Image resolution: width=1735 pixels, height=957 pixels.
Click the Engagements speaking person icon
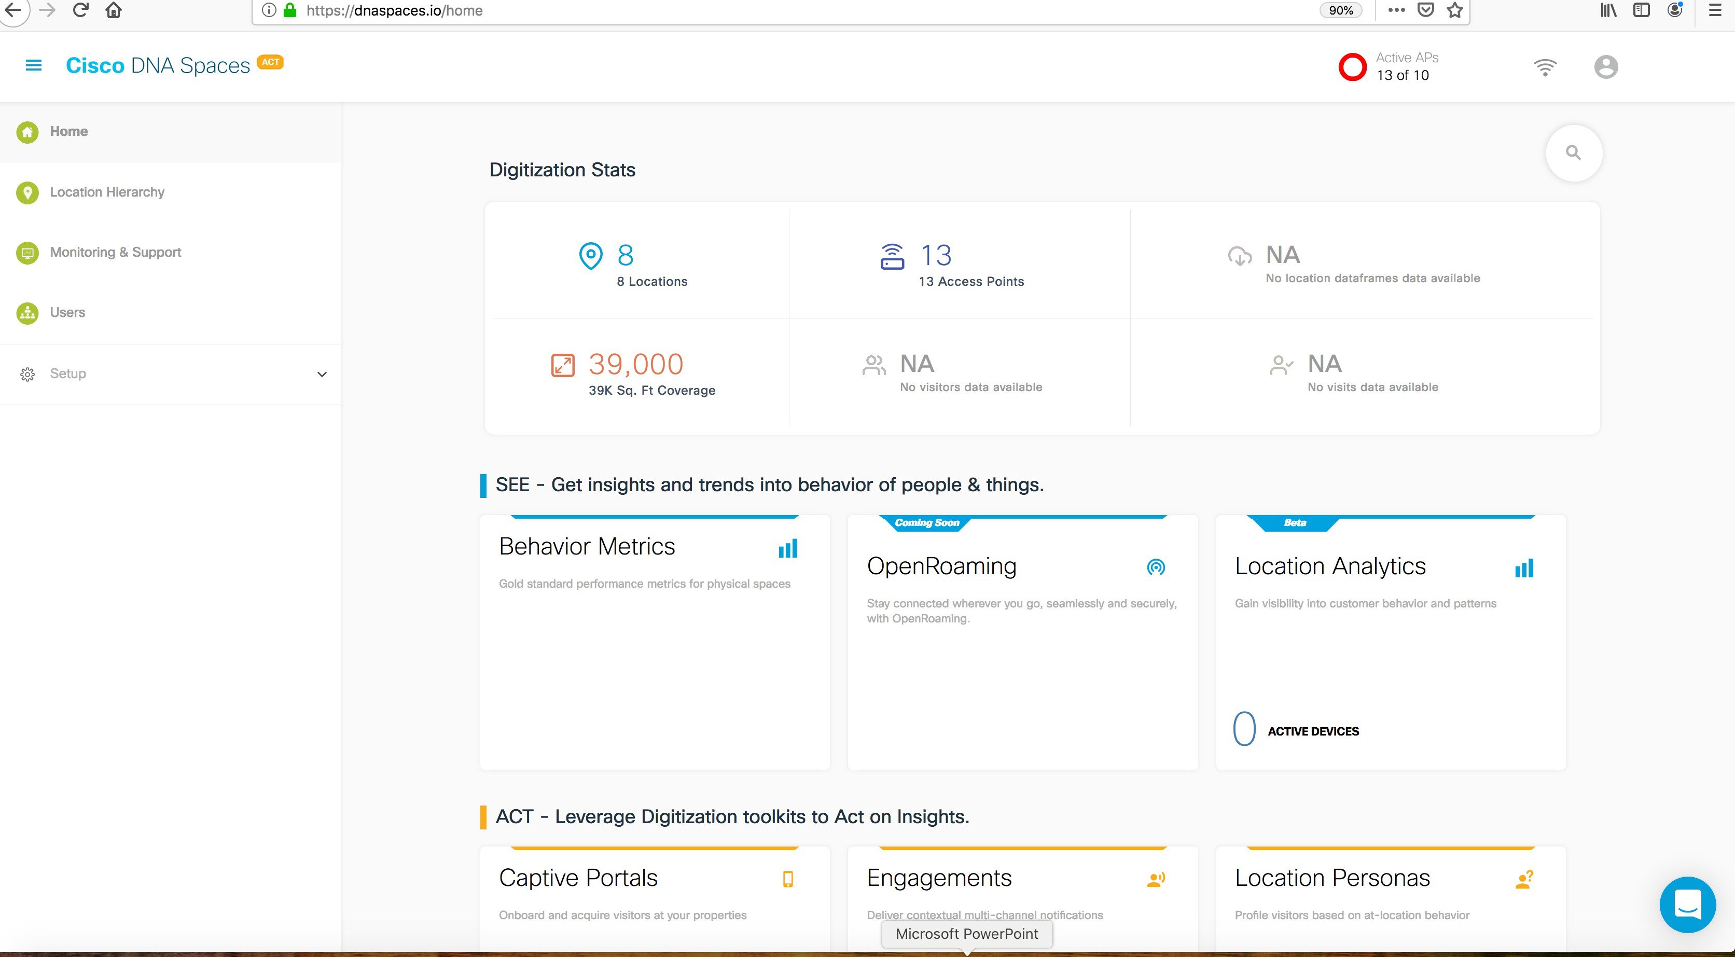click(1156, 879)
